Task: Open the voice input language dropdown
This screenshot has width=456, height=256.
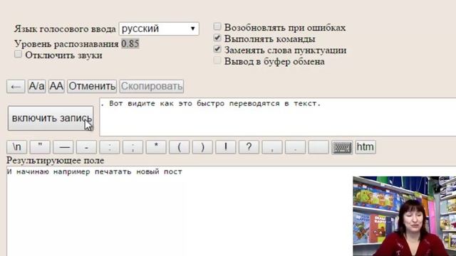Action: point(159,28)
